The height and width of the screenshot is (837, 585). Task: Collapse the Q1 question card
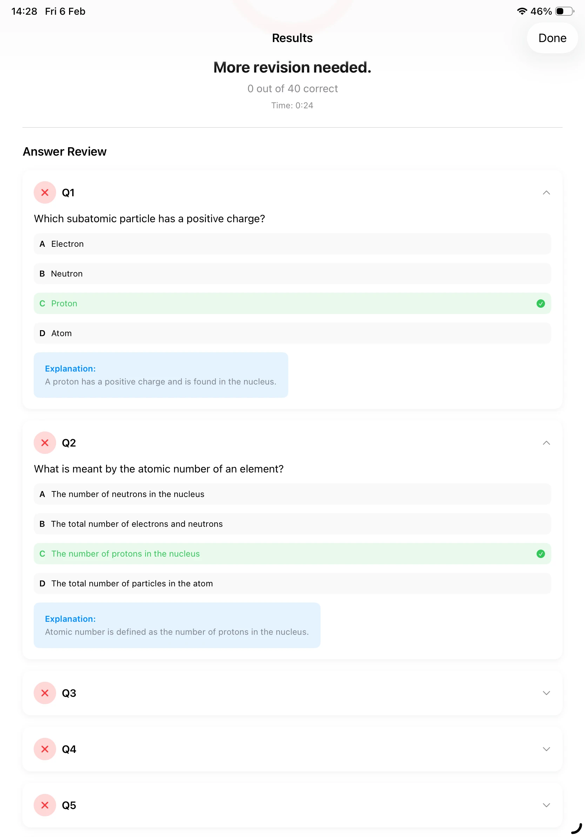pyautogui.click(x=546, y=192)
